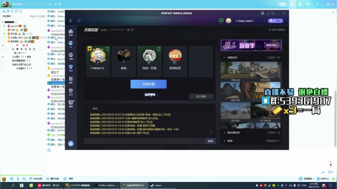Toggle the checked Mirage map selection
The width and height of the screenshot is (337, 189).
(x=278, y=85)
